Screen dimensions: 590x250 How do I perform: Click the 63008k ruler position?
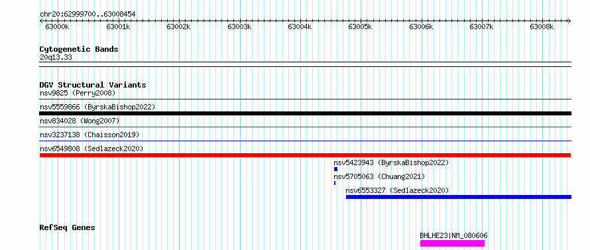pyautogui.click(x=542, y=27)
